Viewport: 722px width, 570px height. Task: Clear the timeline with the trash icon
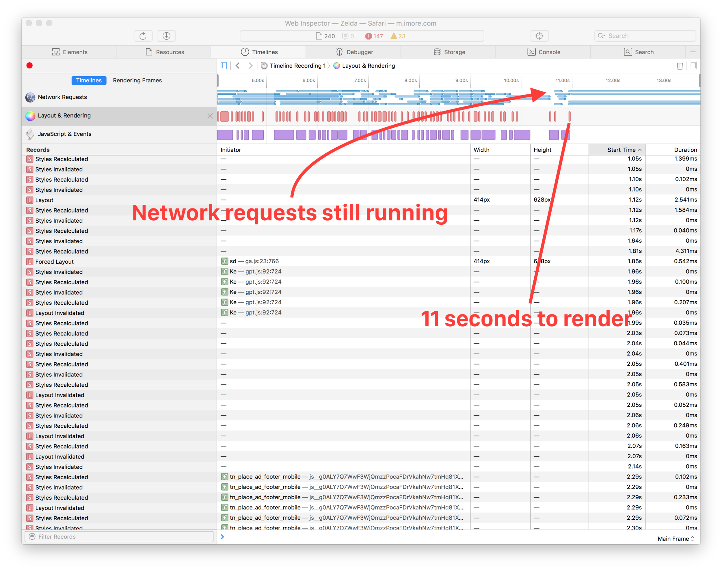680,66
